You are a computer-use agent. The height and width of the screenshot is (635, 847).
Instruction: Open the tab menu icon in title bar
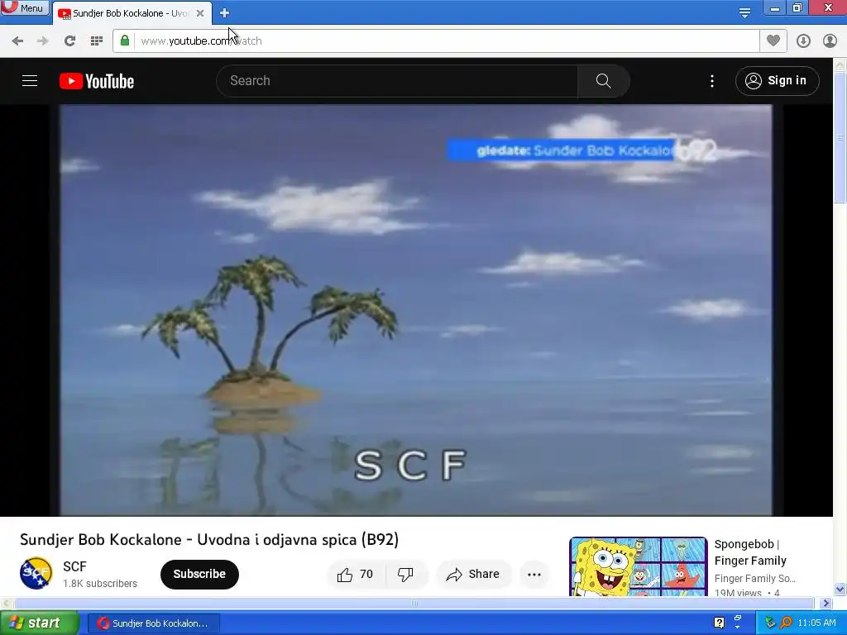745,12
